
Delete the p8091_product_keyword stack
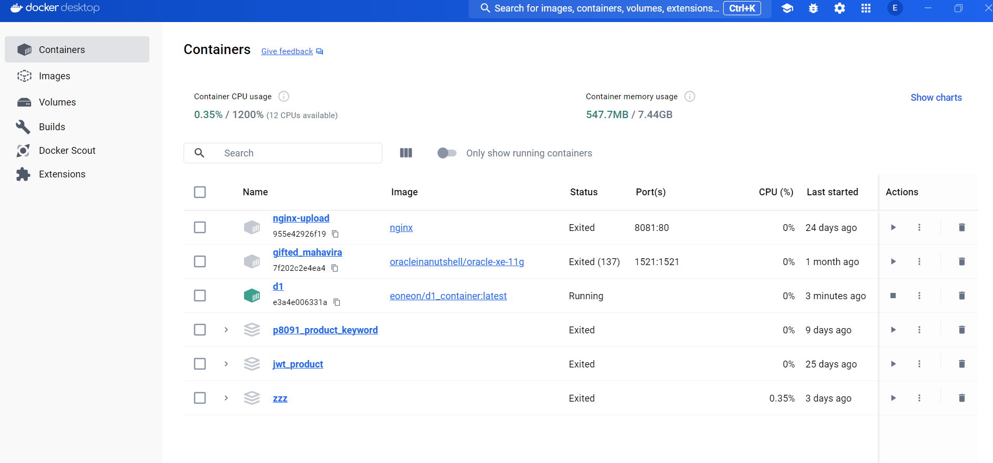[961, 330]
